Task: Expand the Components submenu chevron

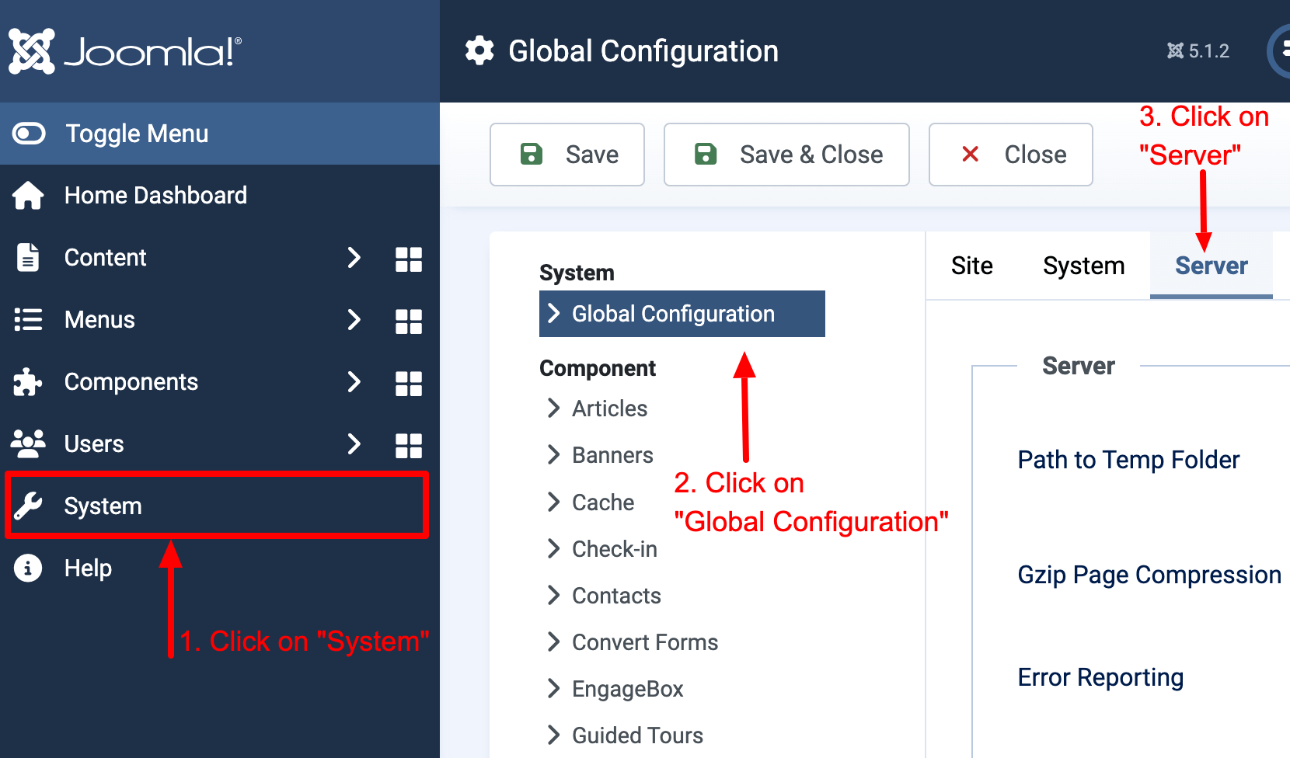Action: (x=354, y=381)
